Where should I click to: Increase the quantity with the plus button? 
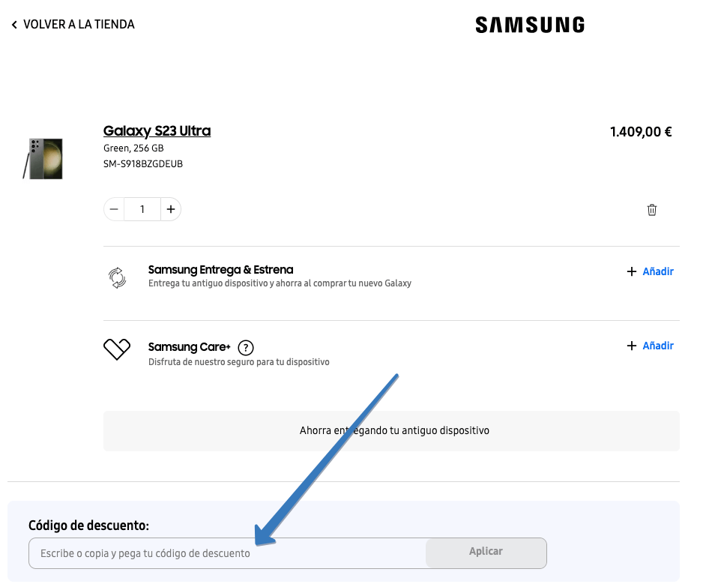point(171,209)
